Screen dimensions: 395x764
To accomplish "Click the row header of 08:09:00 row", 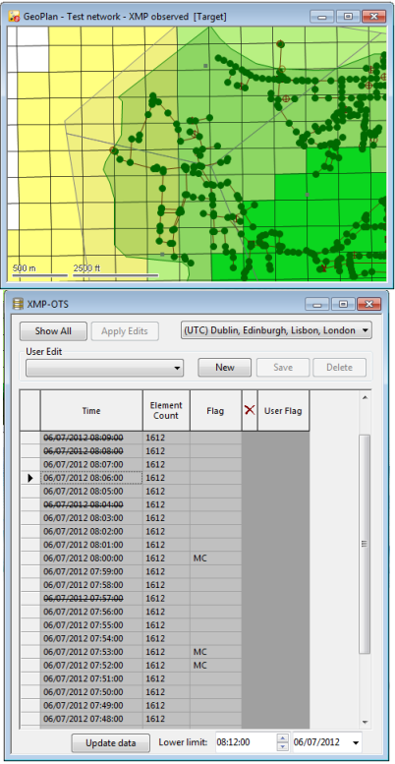I will tap(30, 438).
